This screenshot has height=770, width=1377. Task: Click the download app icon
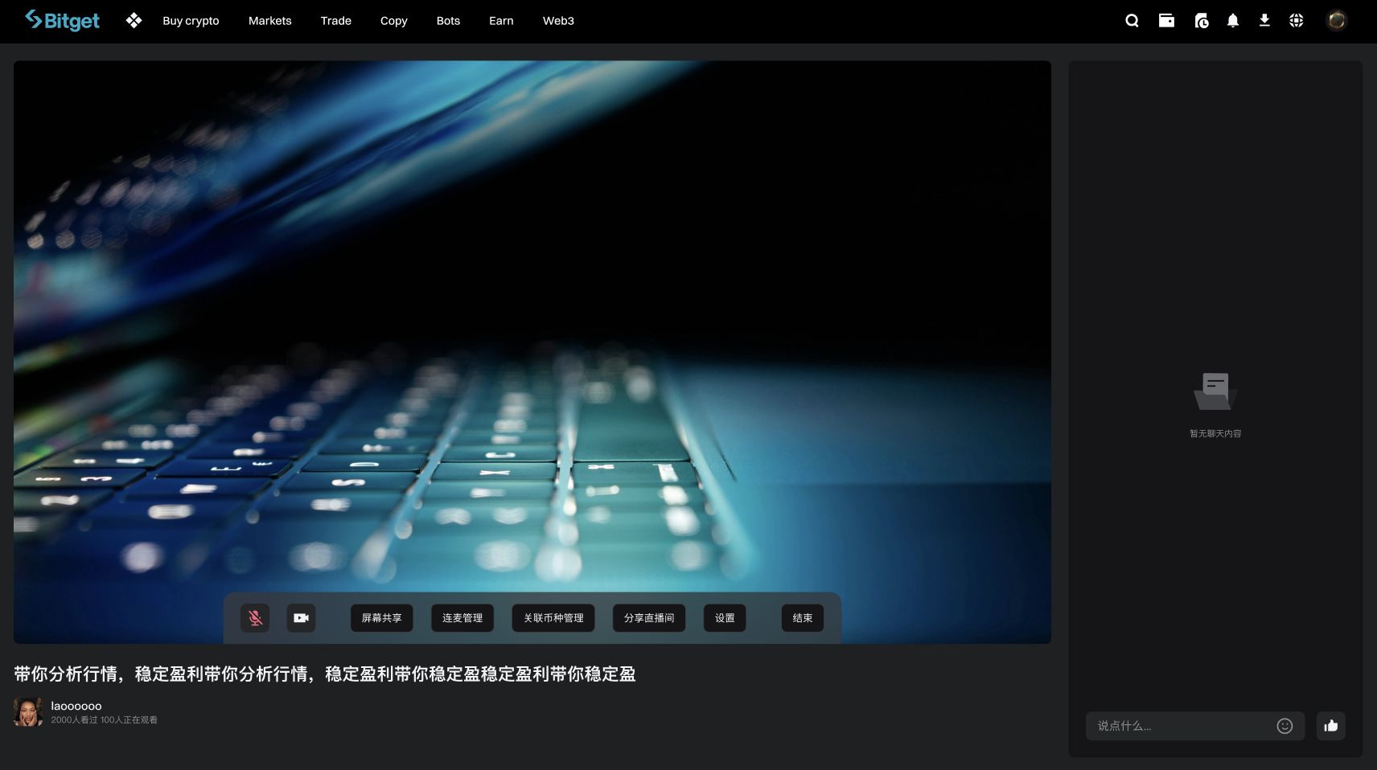tap(1264, 21)
